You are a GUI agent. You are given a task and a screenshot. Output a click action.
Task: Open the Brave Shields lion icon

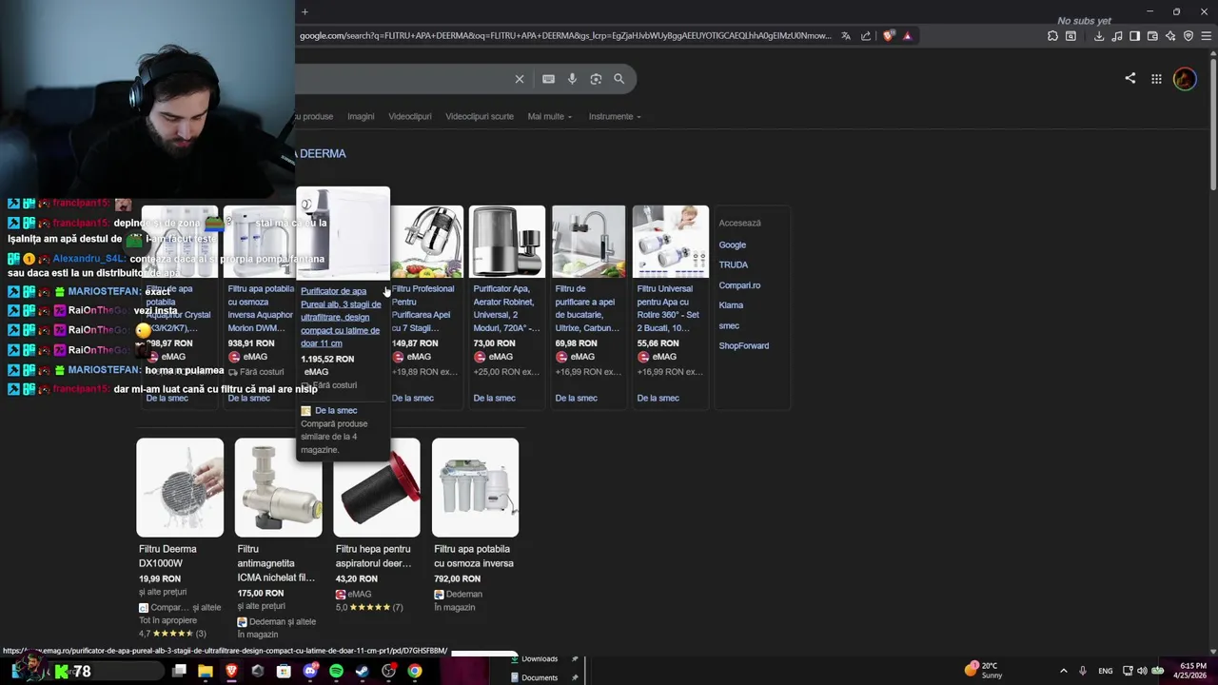point(889,36)
